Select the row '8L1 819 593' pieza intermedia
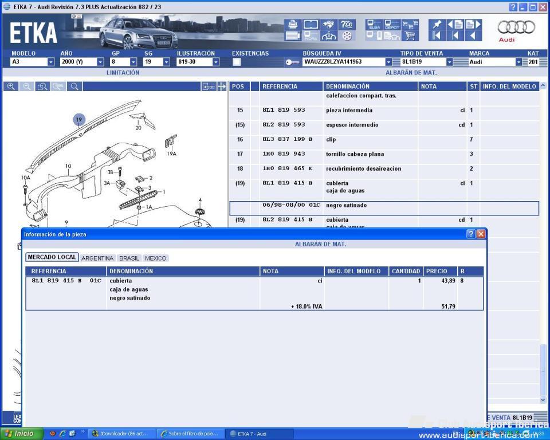The width and height of the screenshot is (550, 440). pyautogui.click(x=384, y=110)
